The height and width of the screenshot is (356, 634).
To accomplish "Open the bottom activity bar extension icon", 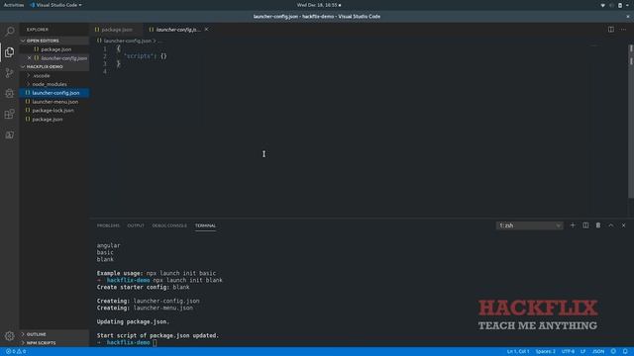I will (x=9, y=134).
